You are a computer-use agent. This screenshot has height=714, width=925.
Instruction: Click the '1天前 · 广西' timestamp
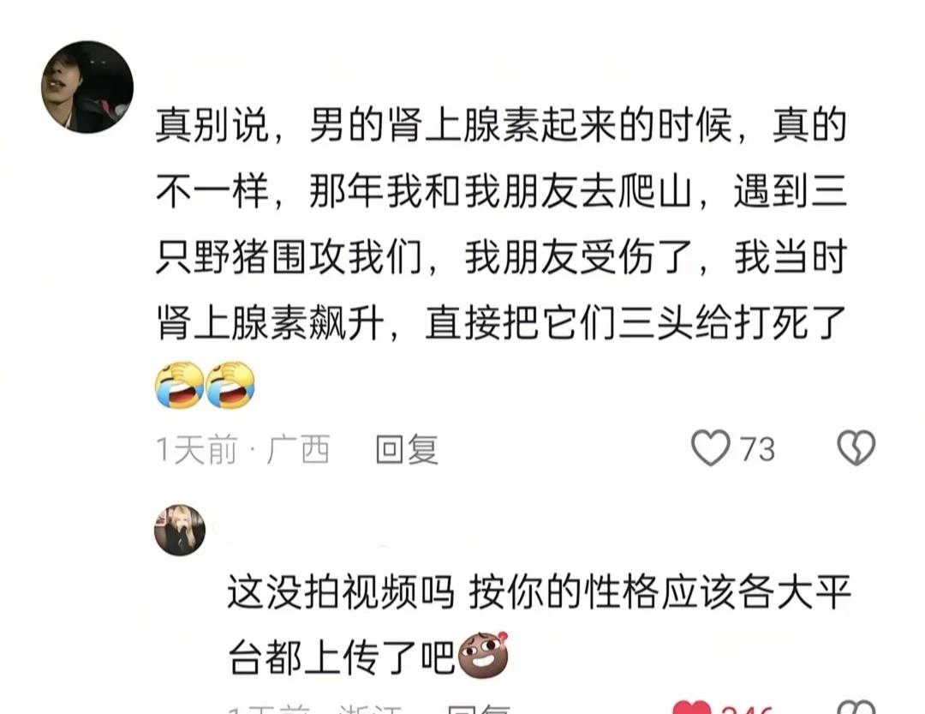coord(242,449)
